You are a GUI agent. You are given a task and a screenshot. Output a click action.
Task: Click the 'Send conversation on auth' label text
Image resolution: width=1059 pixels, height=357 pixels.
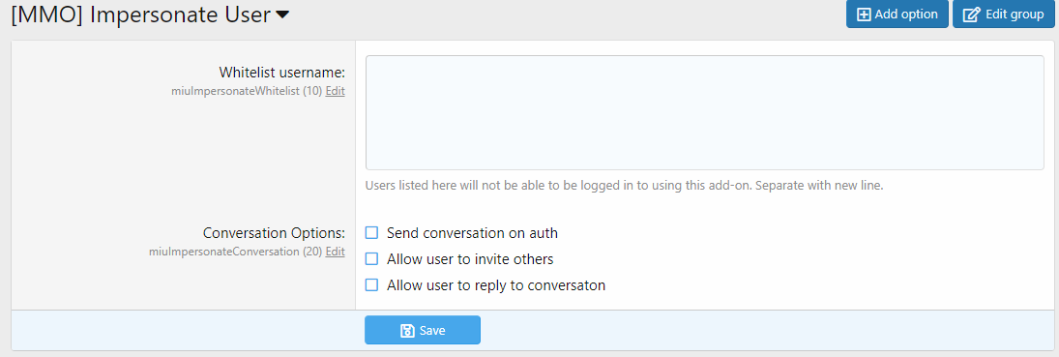(x=472, y=233)
